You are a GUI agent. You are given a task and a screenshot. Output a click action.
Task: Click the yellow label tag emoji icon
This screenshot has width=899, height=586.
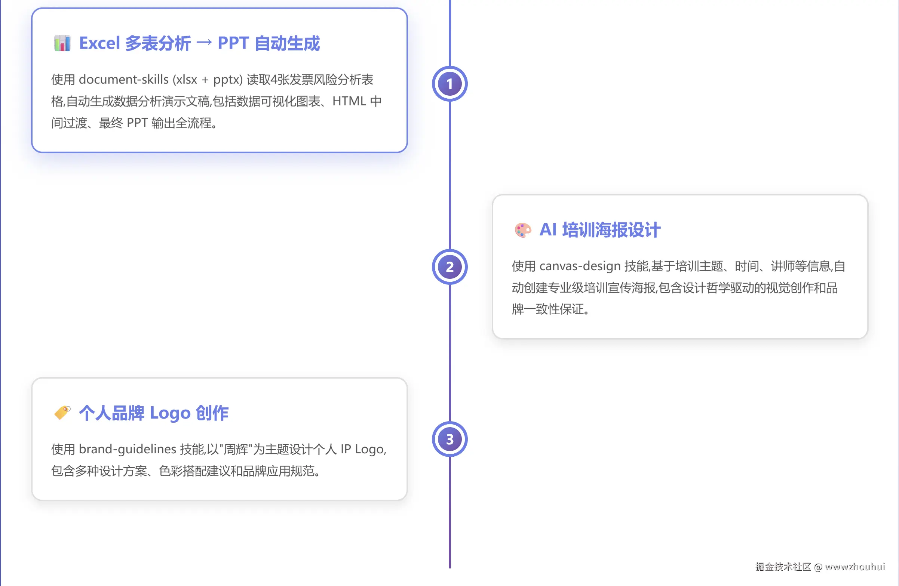tap(62, 413)
